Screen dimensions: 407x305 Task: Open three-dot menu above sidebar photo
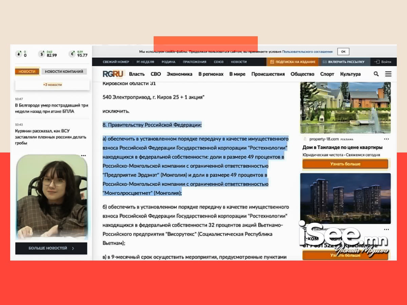pos(83,156)
